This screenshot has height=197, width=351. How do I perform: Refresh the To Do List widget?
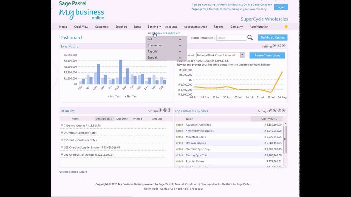click(165, 110)
